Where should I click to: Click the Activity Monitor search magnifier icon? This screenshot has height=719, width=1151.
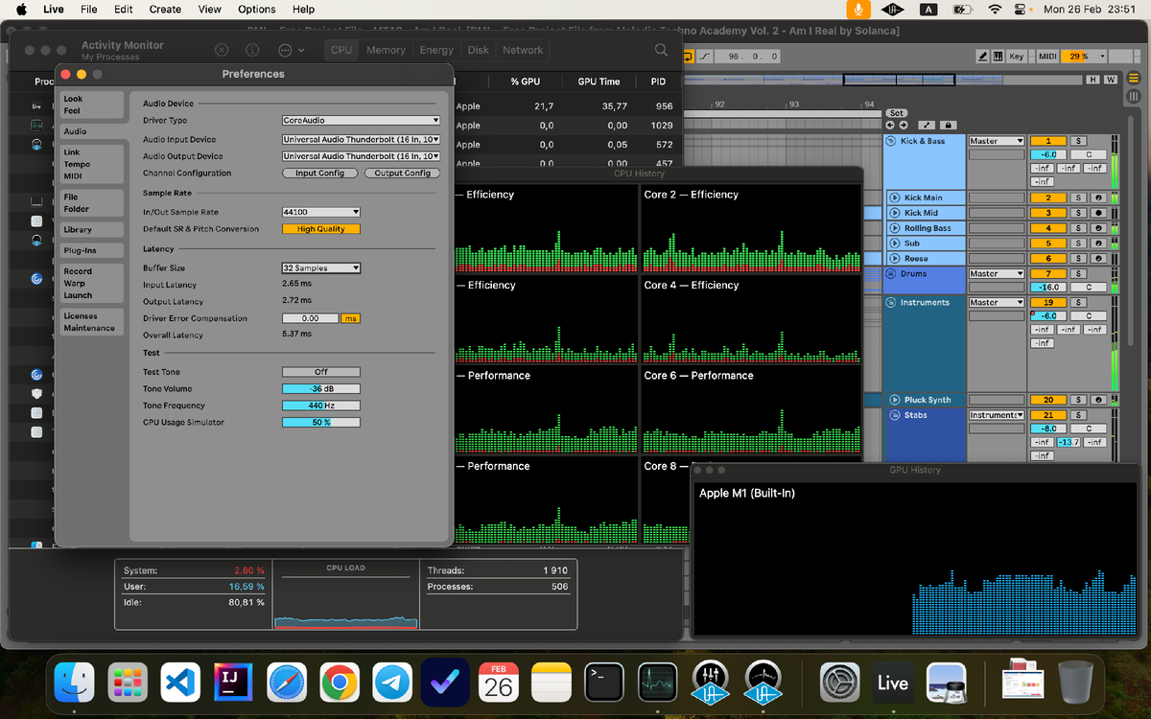click(660, 50)
